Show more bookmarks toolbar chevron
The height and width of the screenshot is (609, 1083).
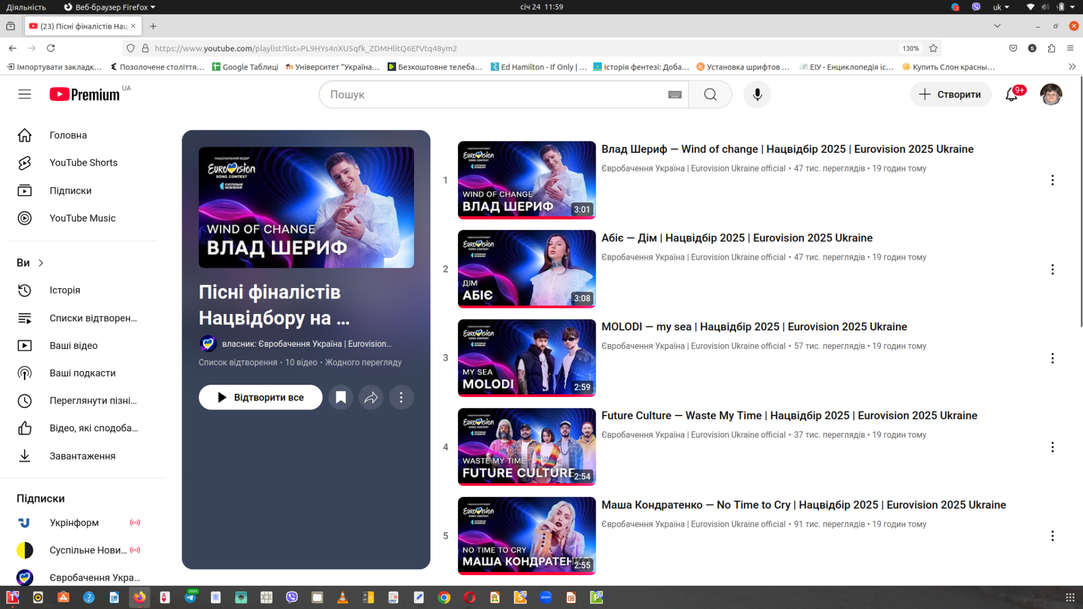pos(1072,67)
